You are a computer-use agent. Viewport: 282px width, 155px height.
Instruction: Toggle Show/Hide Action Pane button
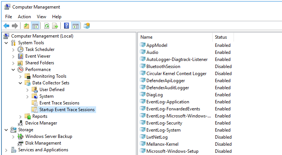(x=75, y=26)
